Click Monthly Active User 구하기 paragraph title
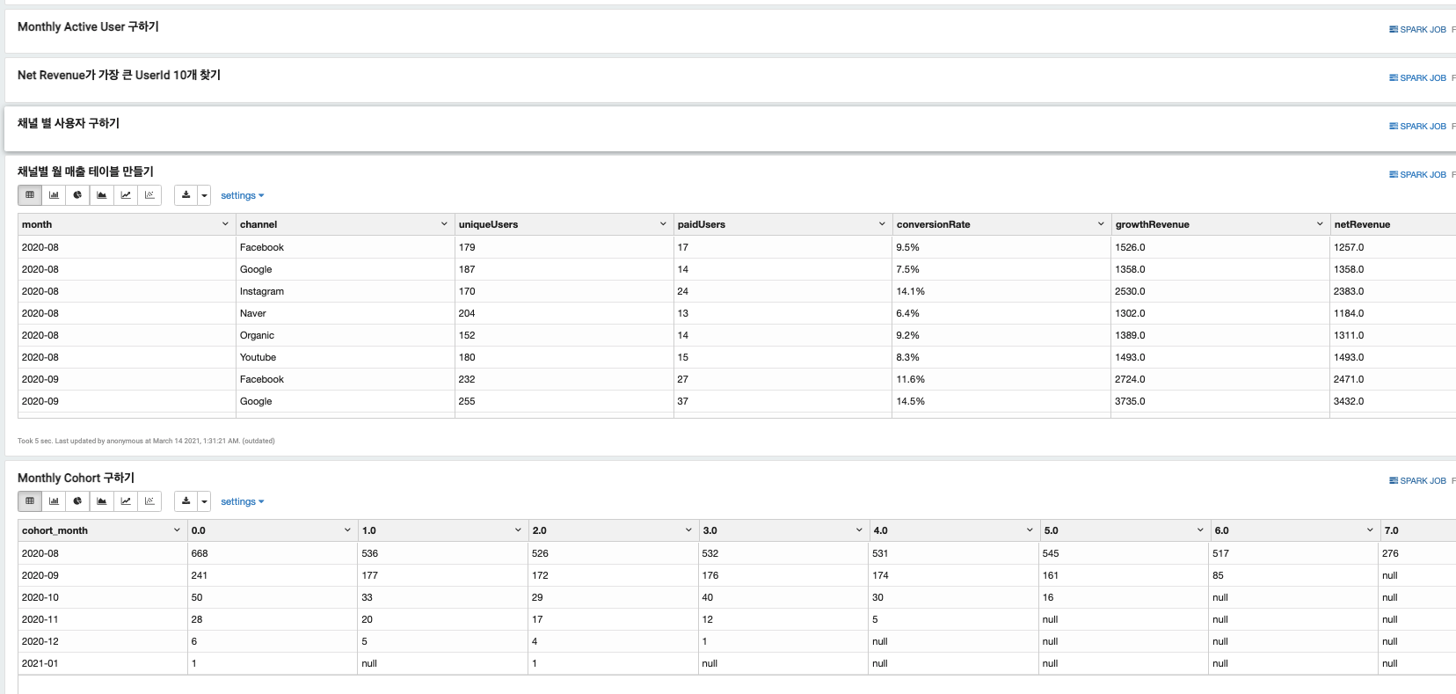 88,27
